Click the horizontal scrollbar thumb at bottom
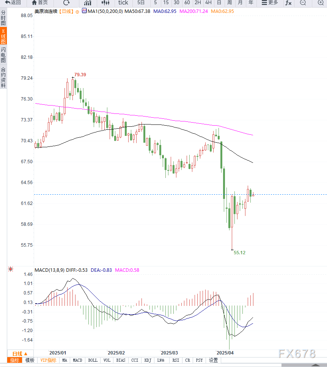Image resolution: width=327 pixels, height=367 pixels. 304,365
